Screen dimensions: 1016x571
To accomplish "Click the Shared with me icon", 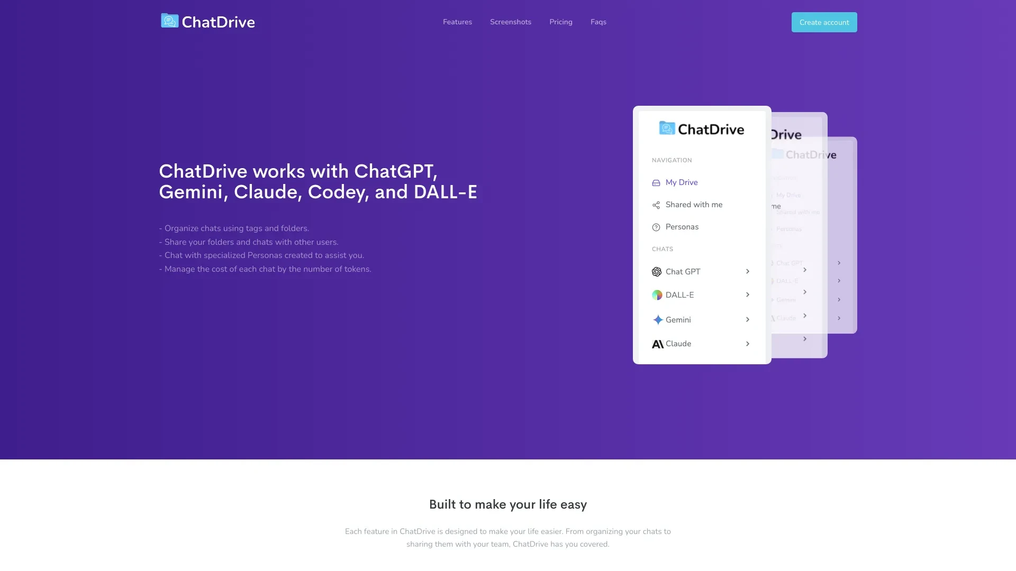I will [x=655, y=205].
